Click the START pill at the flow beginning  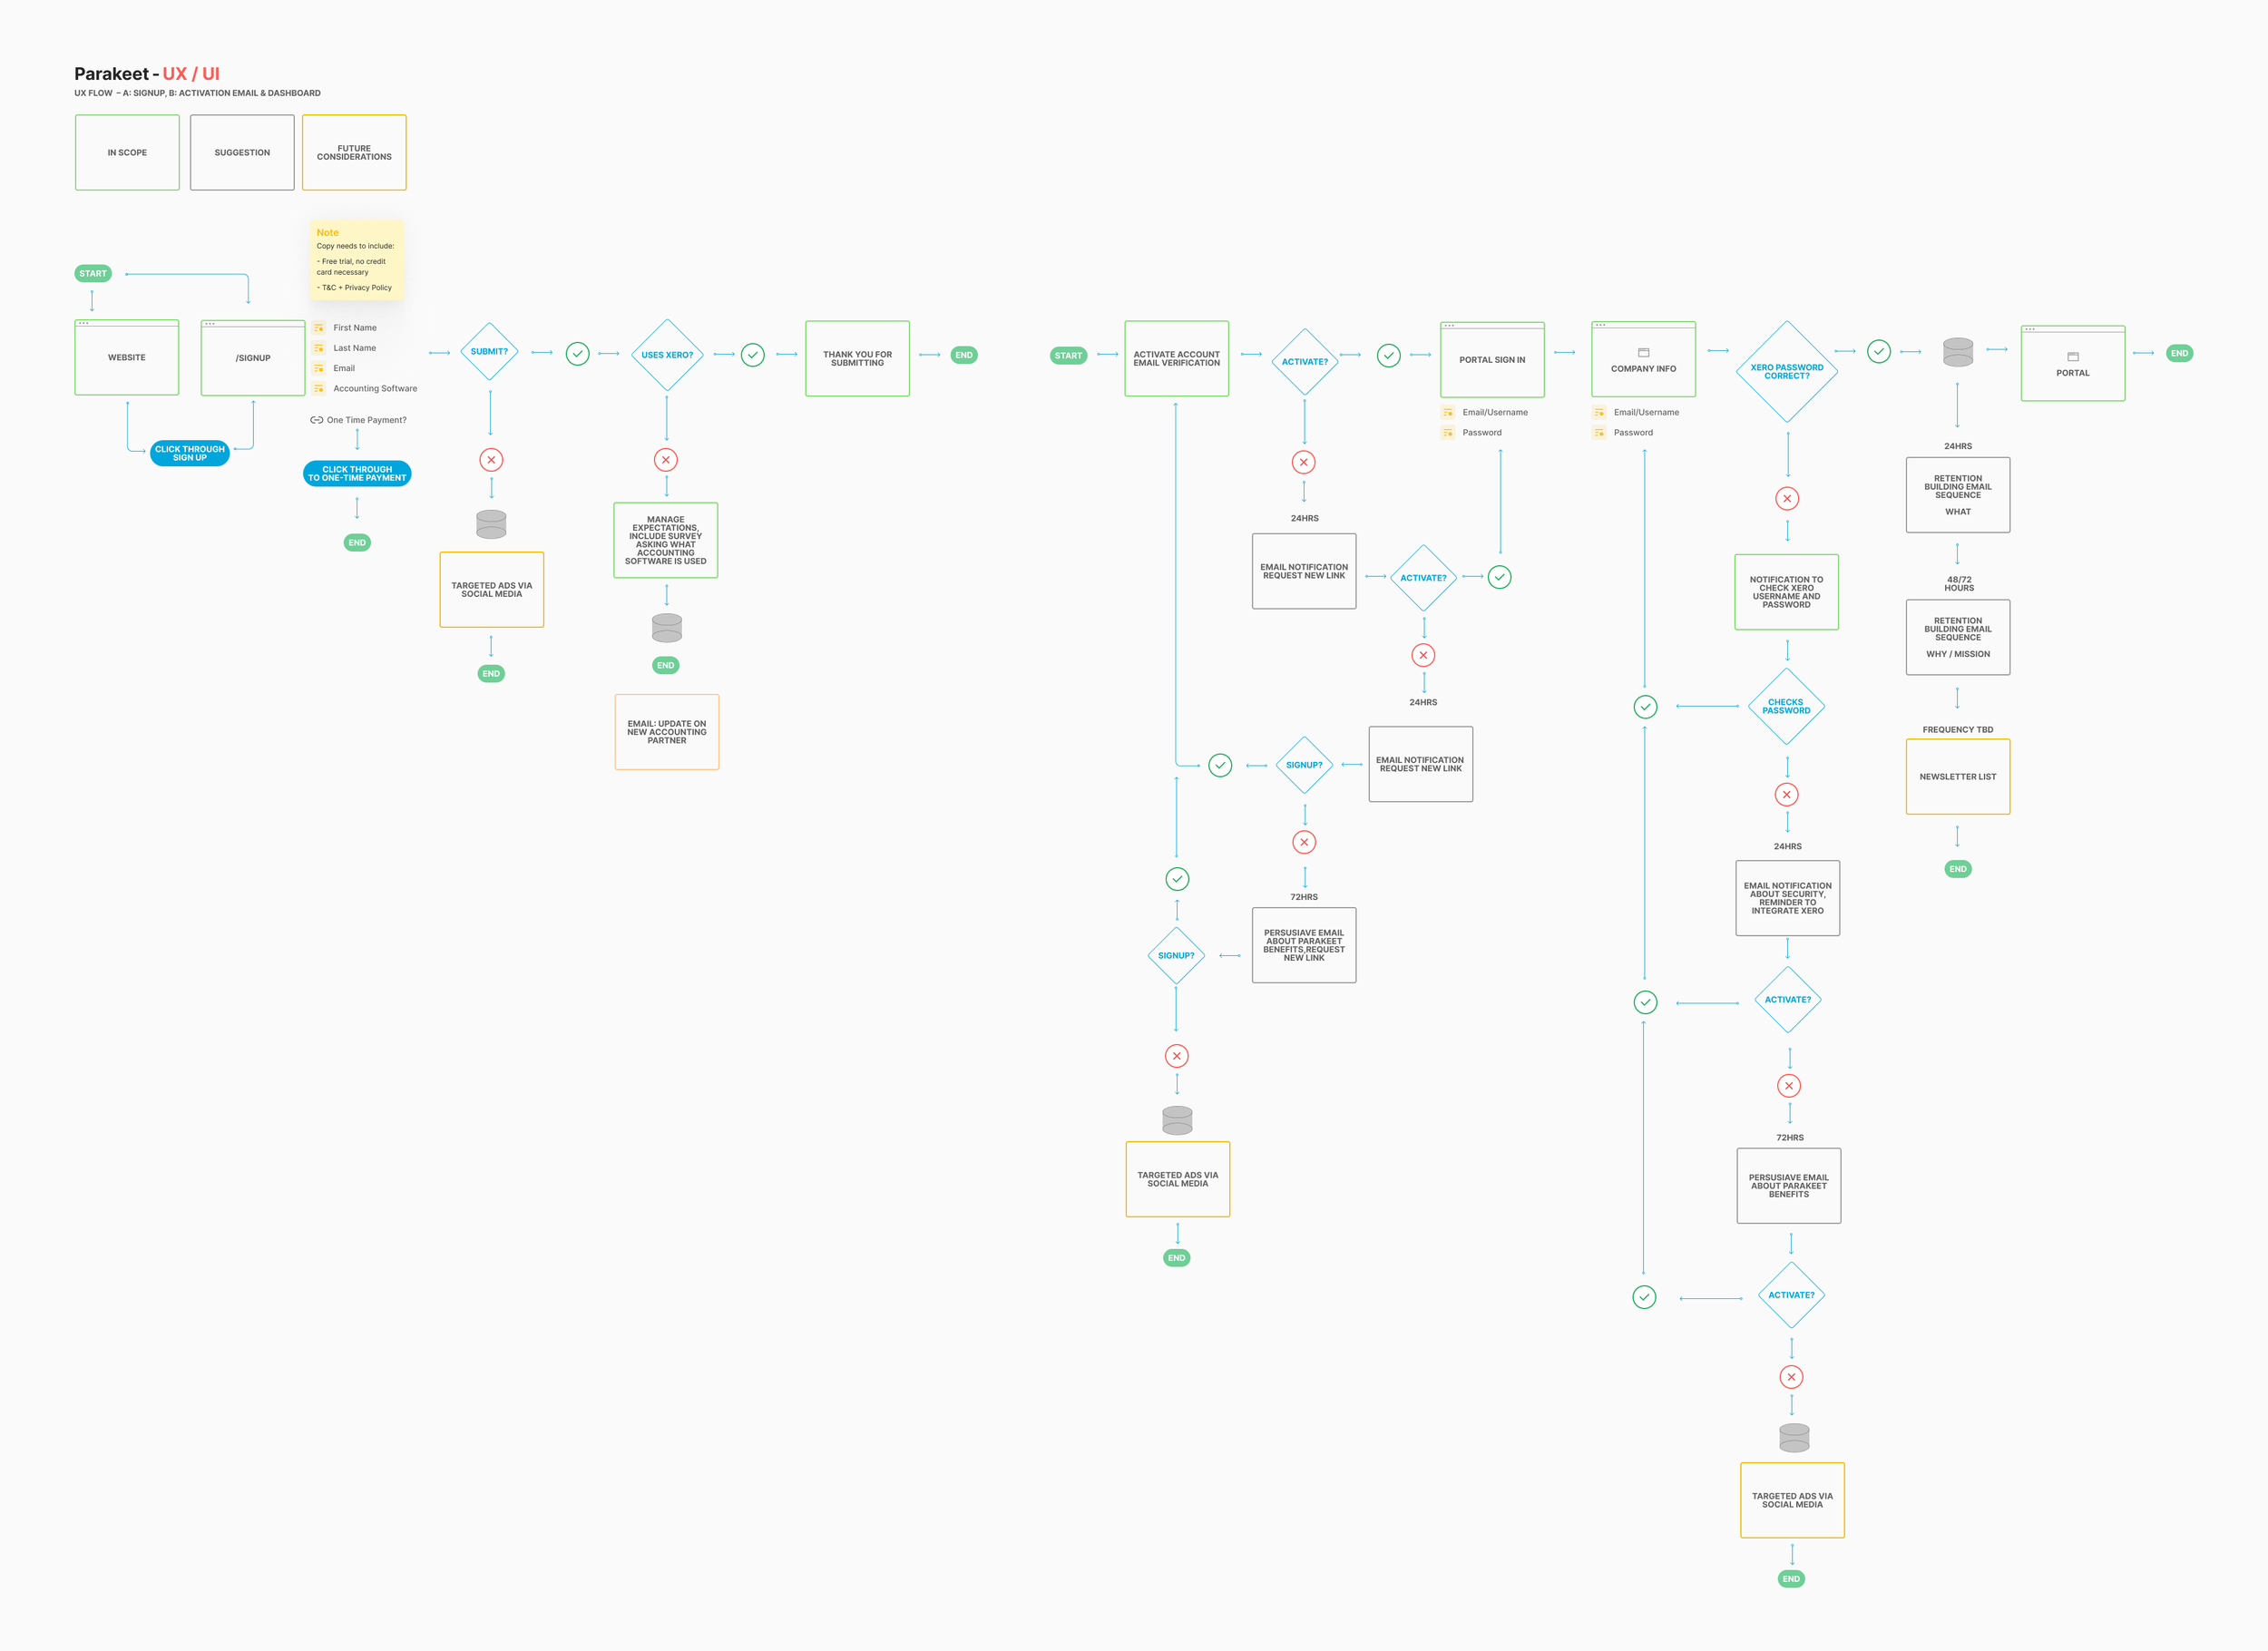(92, 272)
